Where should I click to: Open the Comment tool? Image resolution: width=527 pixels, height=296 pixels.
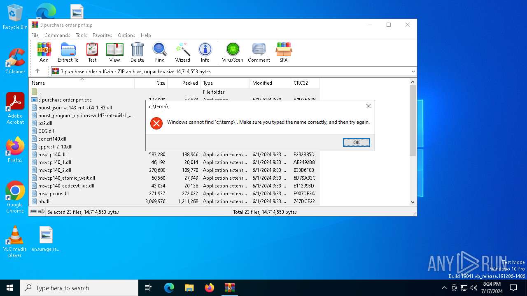coord(259,52)
